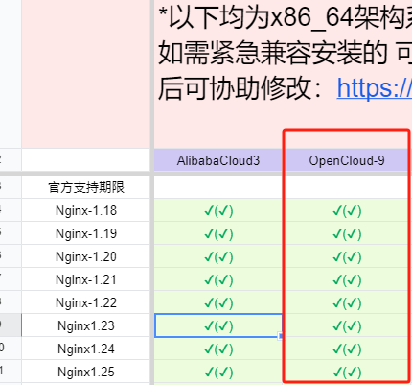Click AlibabaCloud3 cell for Nginx1.24
This screenshot has width=412, height=385.
click(218, 349)
